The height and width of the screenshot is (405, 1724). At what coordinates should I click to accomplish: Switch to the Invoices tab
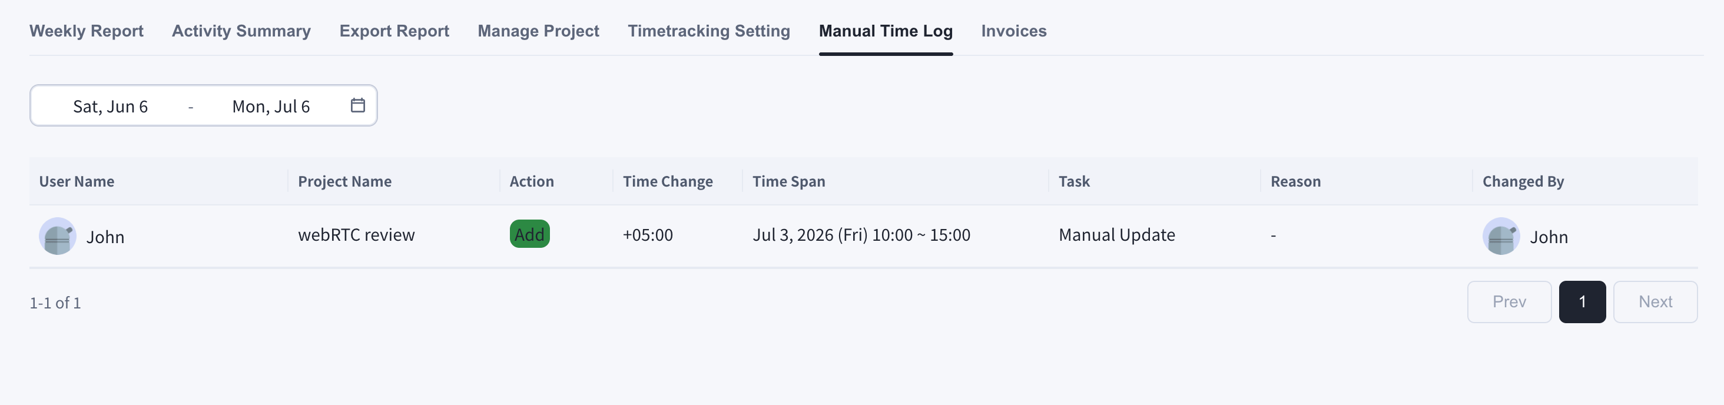click(1014, 31)
